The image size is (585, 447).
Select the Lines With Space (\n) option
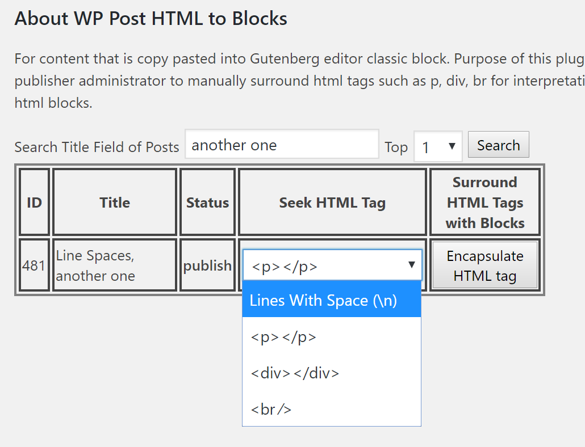[x=332, y=300]
